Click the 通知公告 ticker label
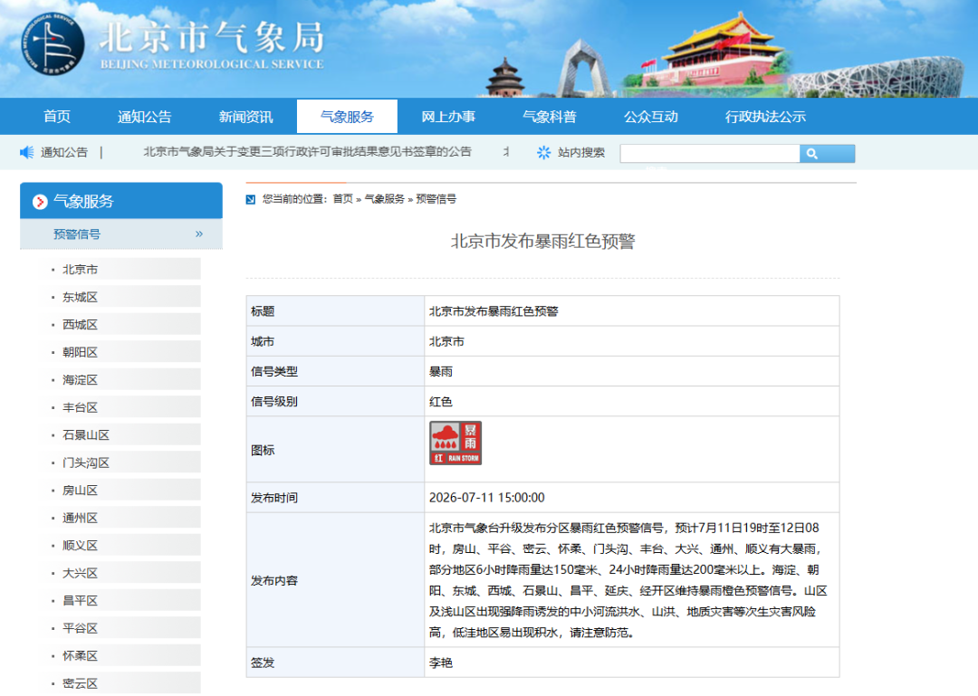 [64, 153]
